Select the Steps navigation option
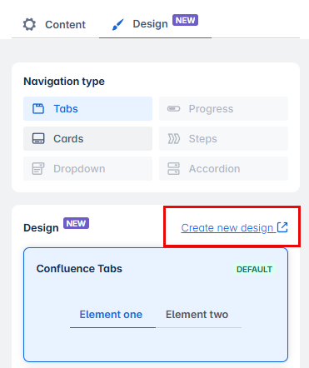 [223, 138]
